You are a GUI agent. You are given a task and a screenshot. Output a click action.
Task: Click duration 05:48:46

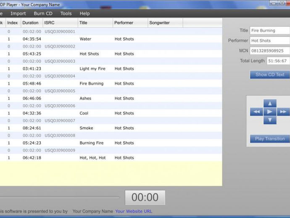[x=32, y=83]
